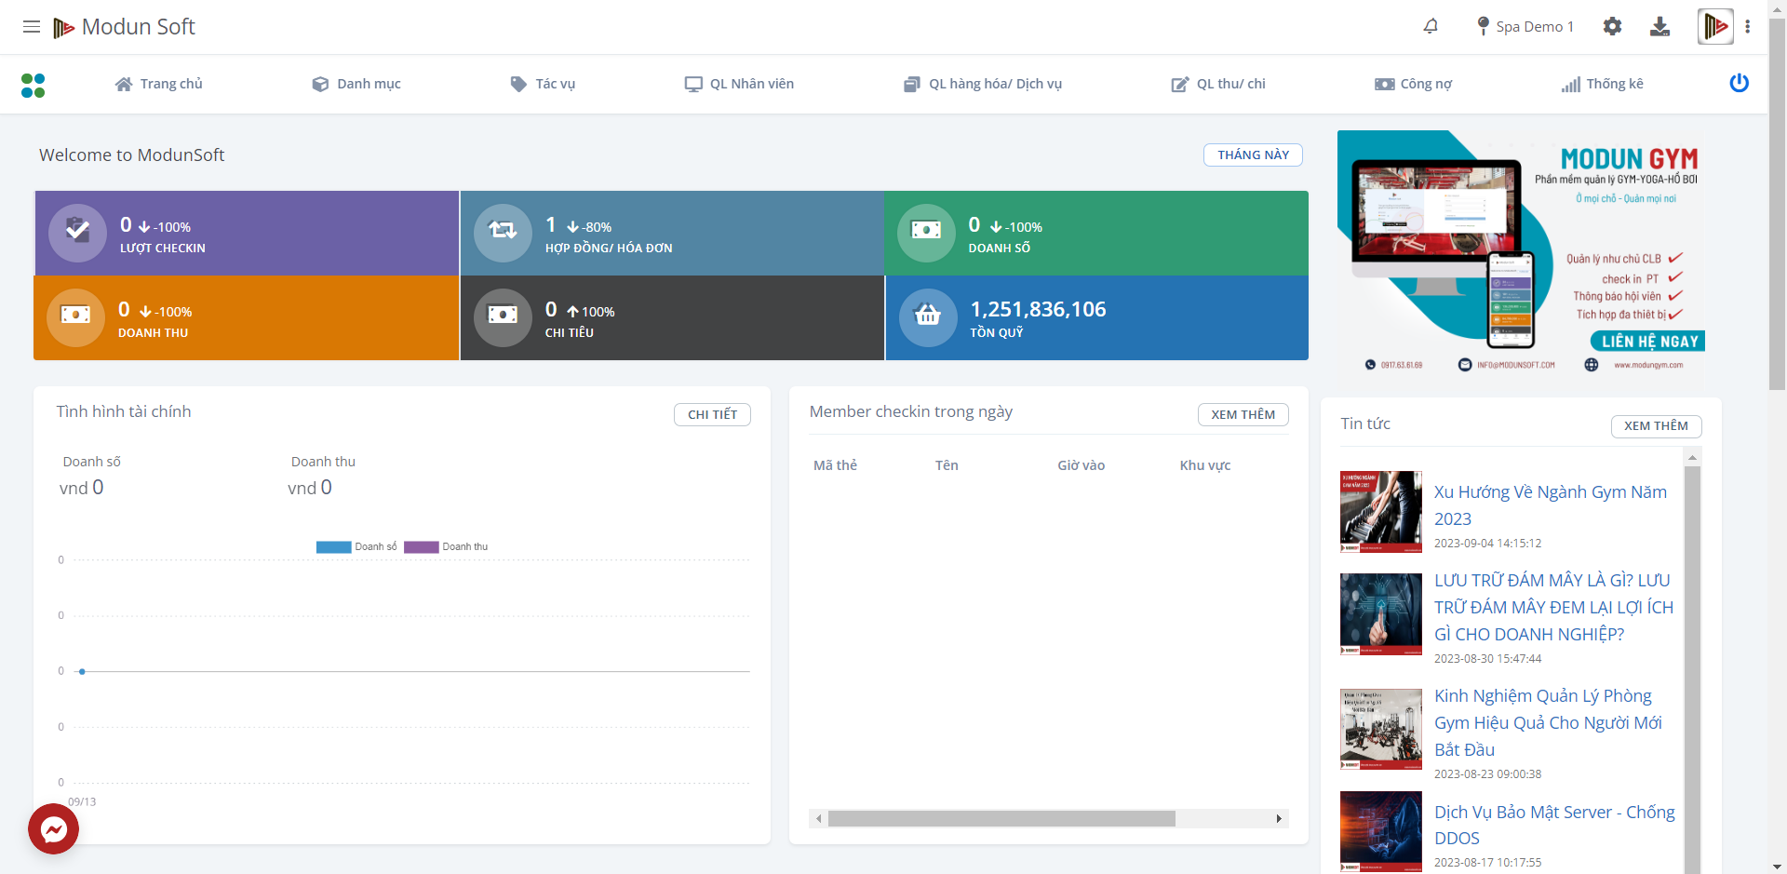Open the three-dot more options menu
Image resolution: width=1787 pixels, height=874 pixels.
click(x=1748, y=27)
